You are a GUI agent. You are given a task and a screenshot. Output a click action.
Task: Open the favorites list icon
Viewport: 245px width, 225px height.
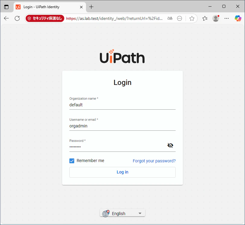tap(205, 18)
